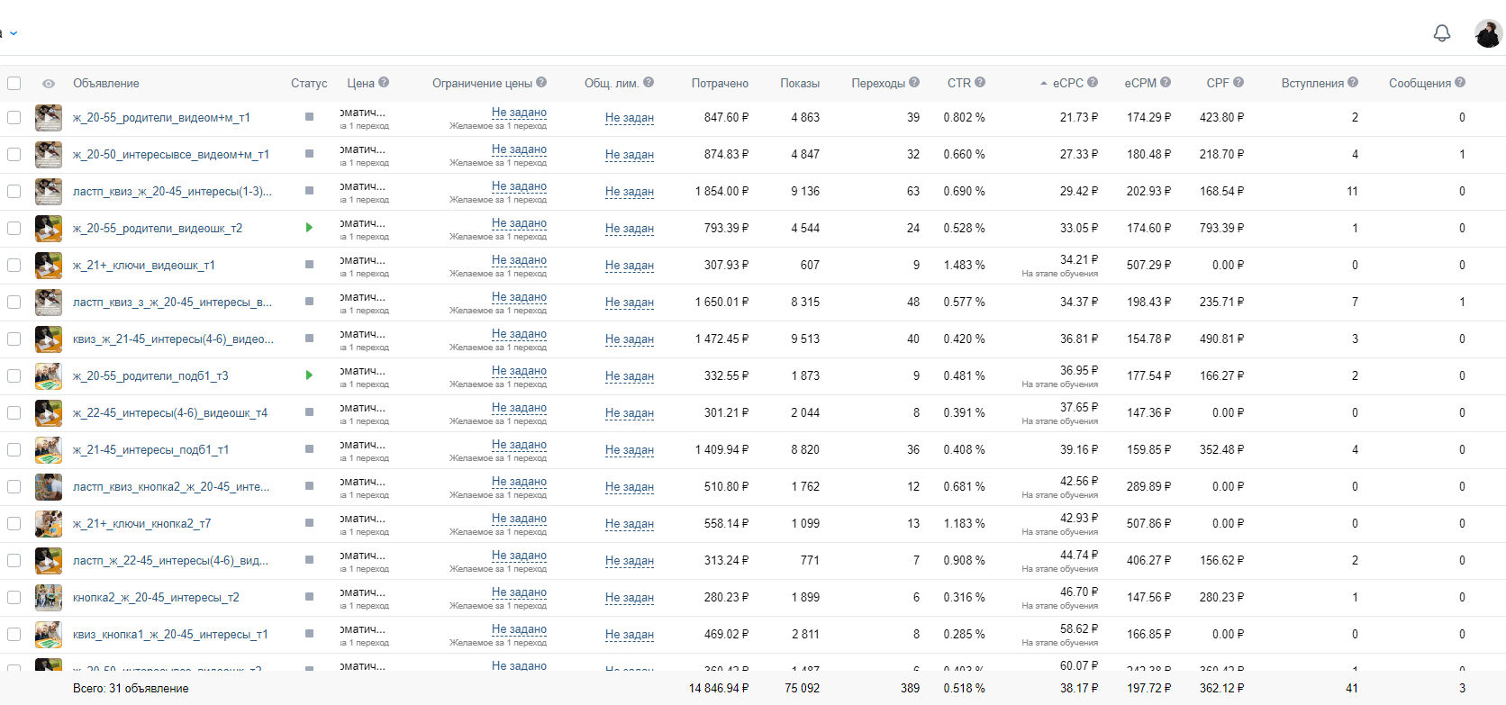1506x705 pixels.
Task: Select checkbox for ж_21-45_интересы_подб1_т1 row
Action: (x=14, y=449)
